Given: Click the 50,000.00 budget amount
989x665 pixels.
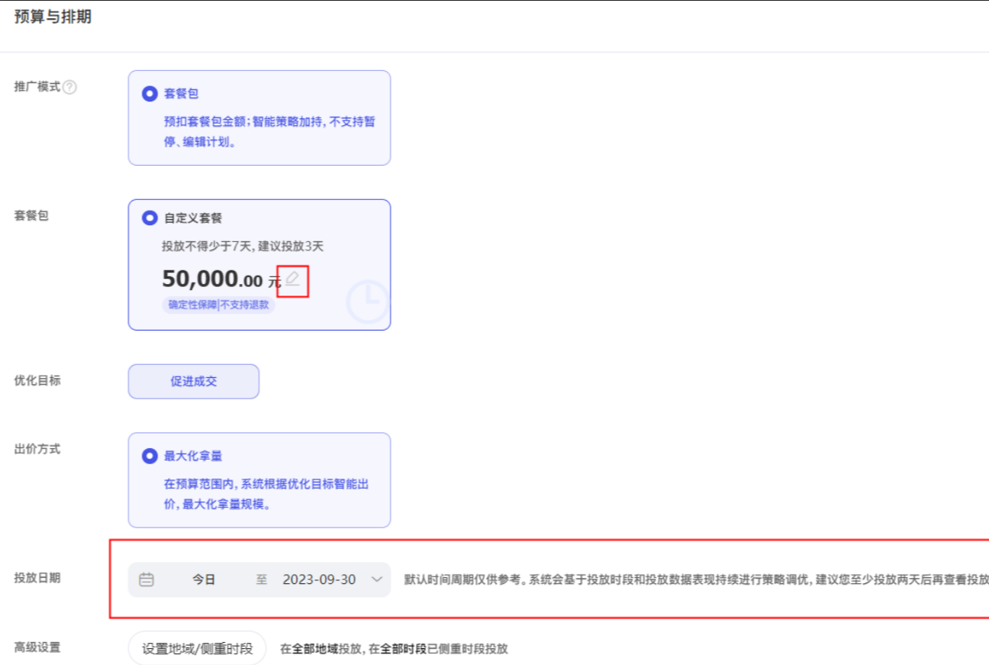Looking at the screenshot, I should pos(212,280).
